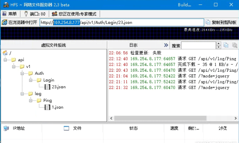Select the 1.json file icon
Image resolution: width=239 pixels, height=143 pixels.
coord(47,107)
